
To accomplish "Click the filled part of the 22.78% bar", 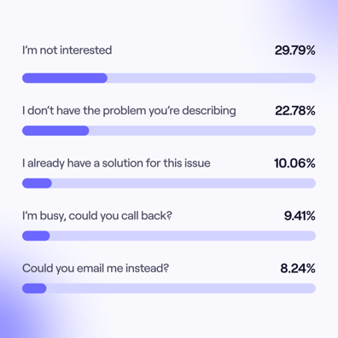I will [55, 131].
